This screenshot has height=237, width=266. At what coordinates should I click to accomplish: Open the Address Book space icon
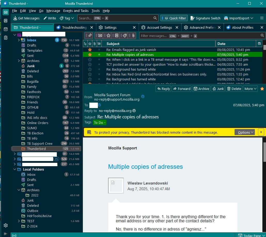(6, 21)
